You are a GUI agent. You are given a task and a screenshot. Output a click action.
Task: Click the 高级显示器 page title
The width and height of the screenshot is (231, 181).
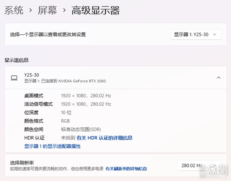coord(95,10)
